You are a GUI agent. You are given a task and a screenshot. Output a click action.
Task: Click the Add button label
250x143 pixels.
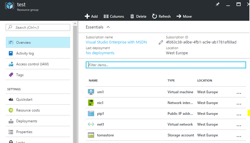point(94,16)
